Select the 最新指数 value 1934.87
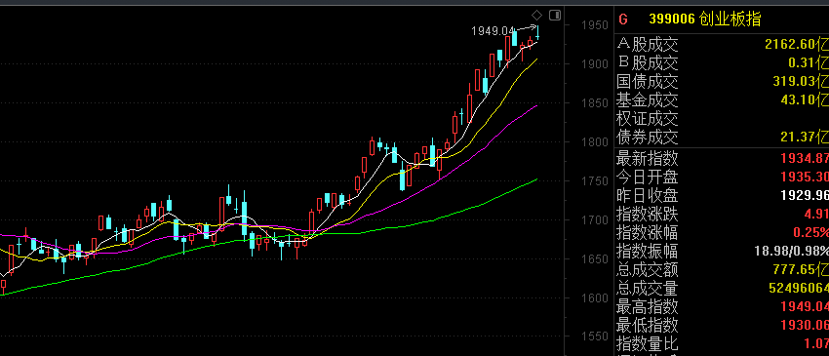 [x=805, y=158]
